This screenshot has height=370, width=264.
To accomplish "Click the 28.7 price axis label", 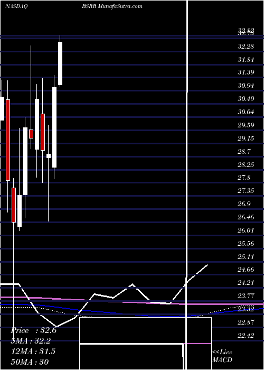I will tap(244, 151).
